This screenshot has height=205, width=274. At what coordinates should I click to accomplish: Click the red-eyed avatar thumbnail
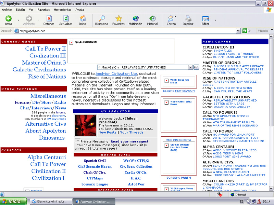(85, 125)
